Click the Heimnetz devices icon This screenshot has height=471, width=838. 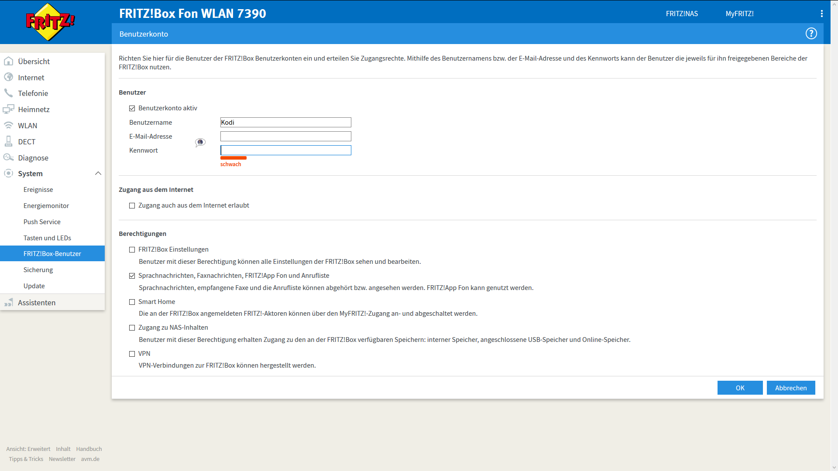pos(8,109)
